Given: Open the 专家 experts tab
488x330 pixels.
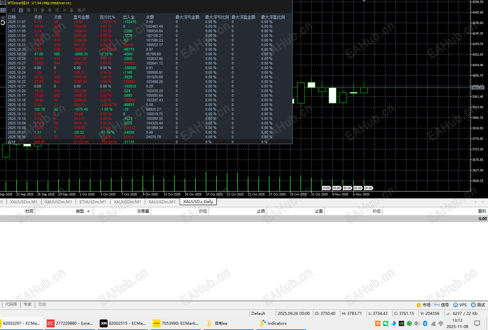Looking at the screenshot, I should pos(28,304).
